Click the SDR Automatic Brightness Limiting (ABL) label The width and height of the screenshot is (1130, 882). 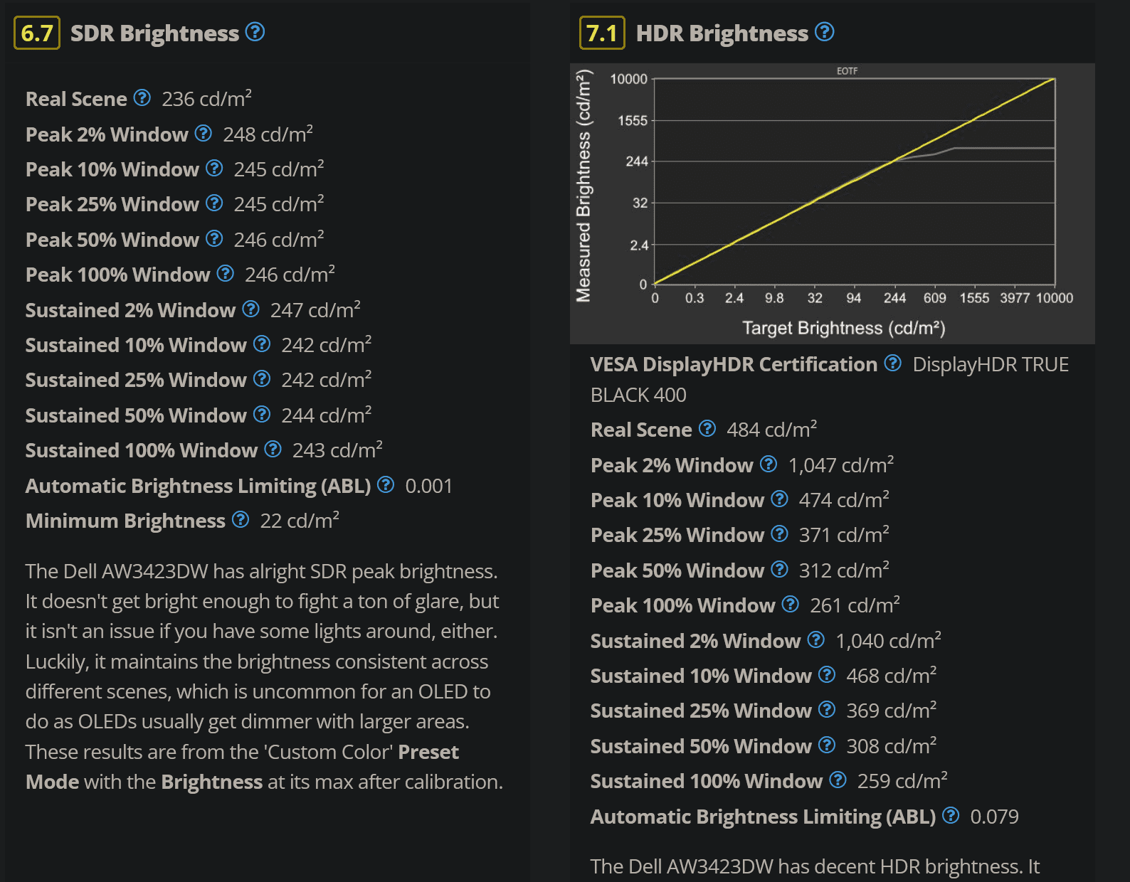[x=198, y=486]
